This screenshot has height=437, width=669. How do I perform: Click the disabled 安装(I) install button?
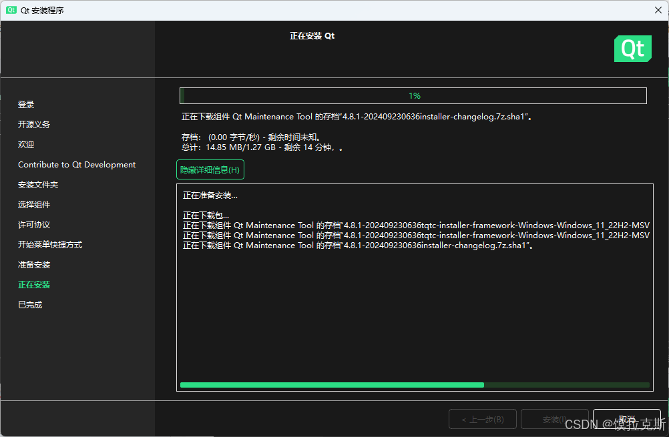(x=555, y=419)
